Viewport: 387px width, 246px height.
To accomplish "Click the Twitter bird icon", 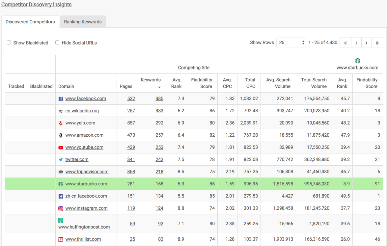I will [x=61, y=160].
